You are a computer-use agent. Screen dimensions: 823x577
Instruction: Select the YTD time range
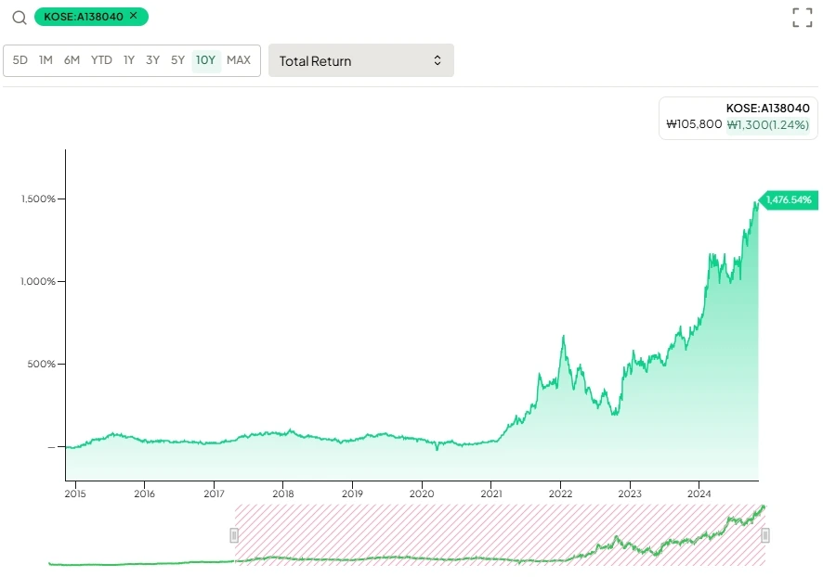click(x=101, y=60)
